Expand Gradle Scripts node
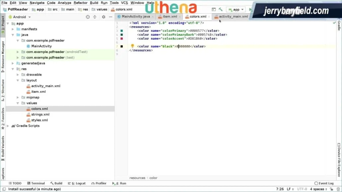The width and height of the screenshot is (342, 192). (x=8, y=126)
